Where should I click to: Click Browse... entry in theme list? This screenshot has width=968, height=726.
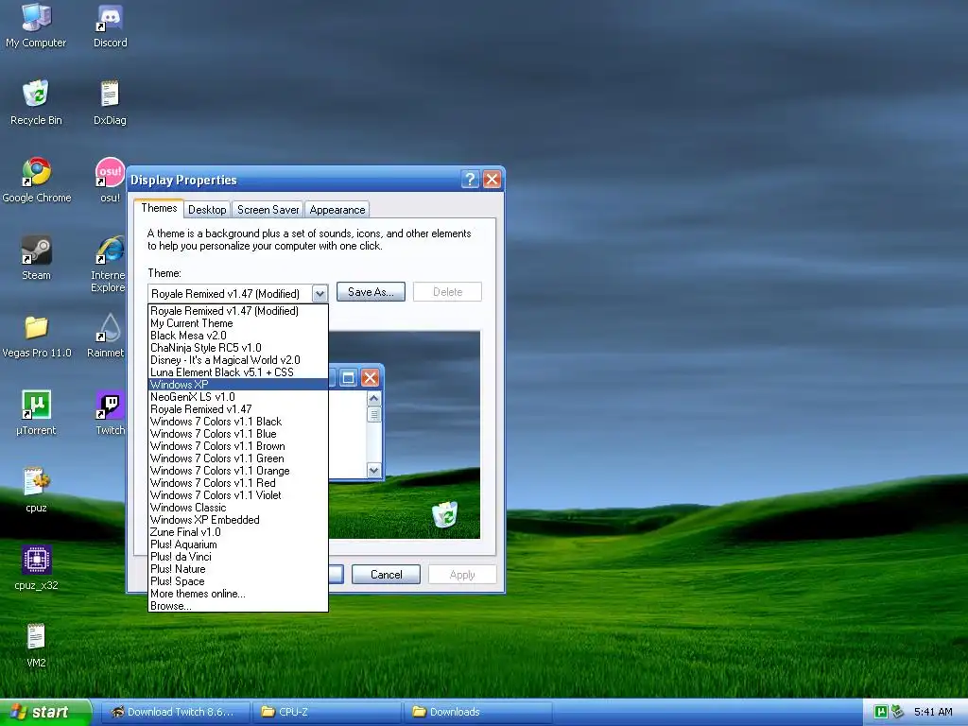[237, 606]
